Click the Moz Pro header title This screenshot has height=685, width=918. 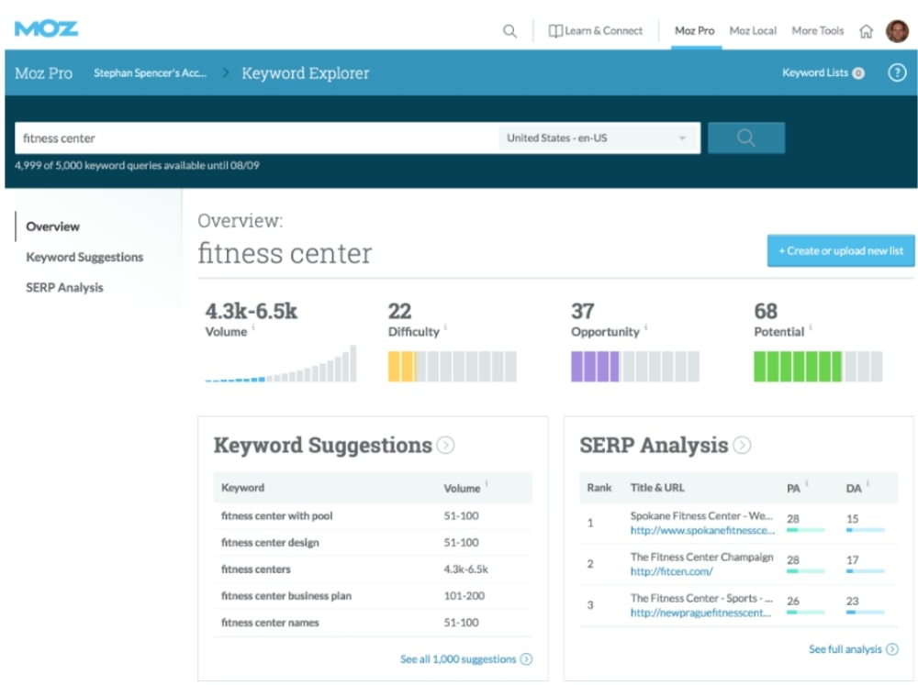(43, 73)
